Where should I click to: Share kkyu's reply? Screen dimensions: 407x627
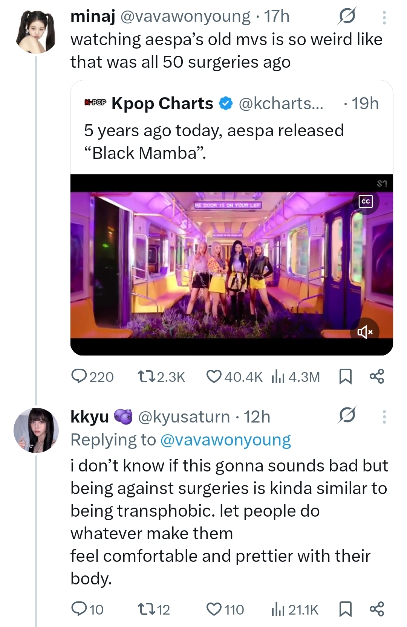pos(377,609)
